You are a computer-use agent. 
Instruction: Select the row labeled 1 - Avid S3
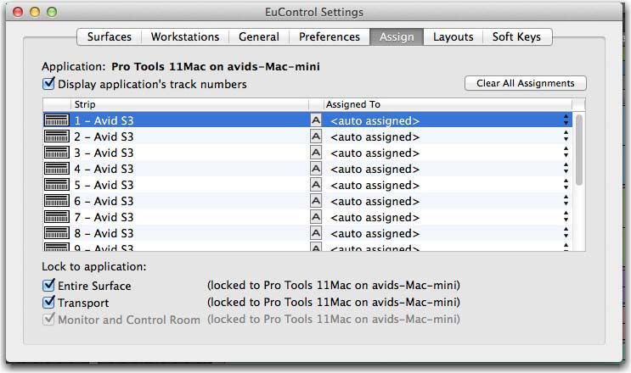tap(307, 120)
